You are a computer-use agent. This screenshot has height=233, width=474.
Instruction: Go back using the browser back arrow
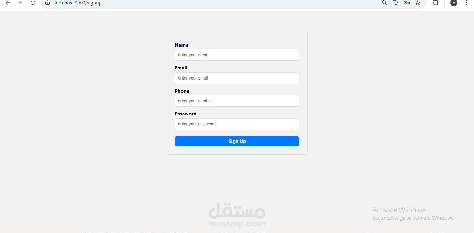[8, 3]
